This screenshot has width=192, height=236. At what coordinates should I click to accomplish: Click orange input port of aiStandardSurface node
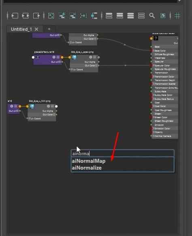[151, 38]
